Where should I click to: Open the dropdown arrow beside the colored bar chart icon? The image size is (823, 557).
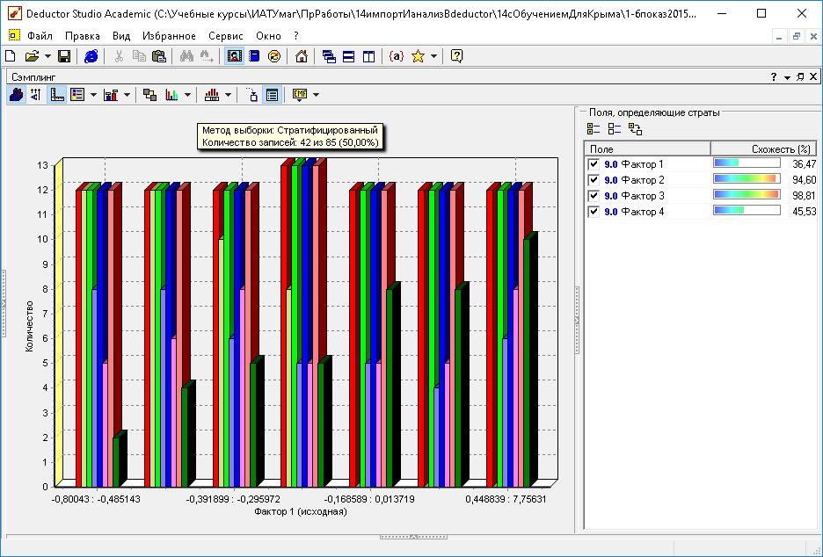[x=187, y=95]
